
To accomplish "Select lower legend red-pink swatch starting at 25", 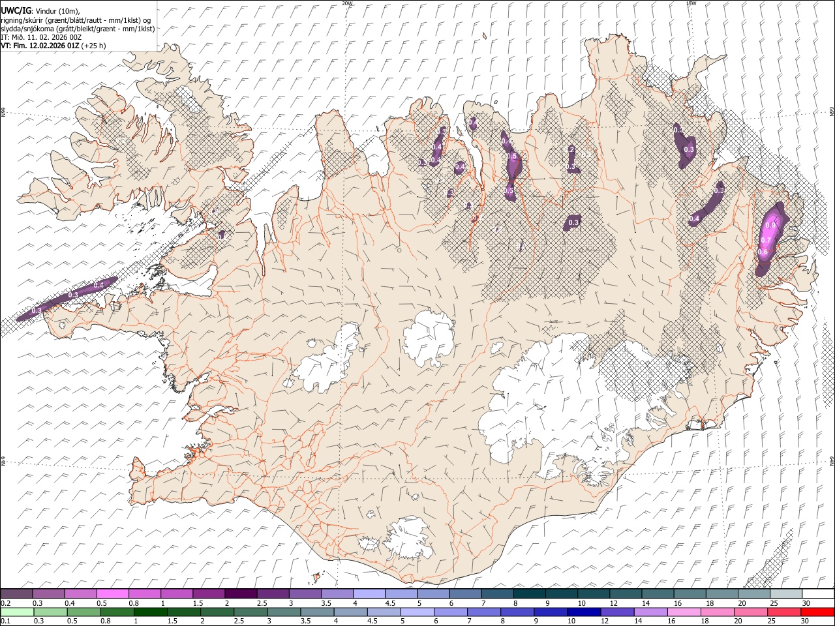I will (x=784, y=612).
